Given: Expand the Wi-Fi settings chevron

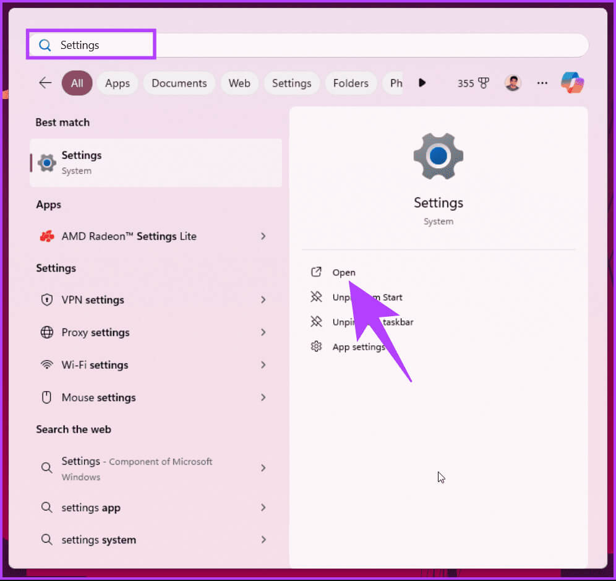Looking at the screenshot, I should [263, 365].
